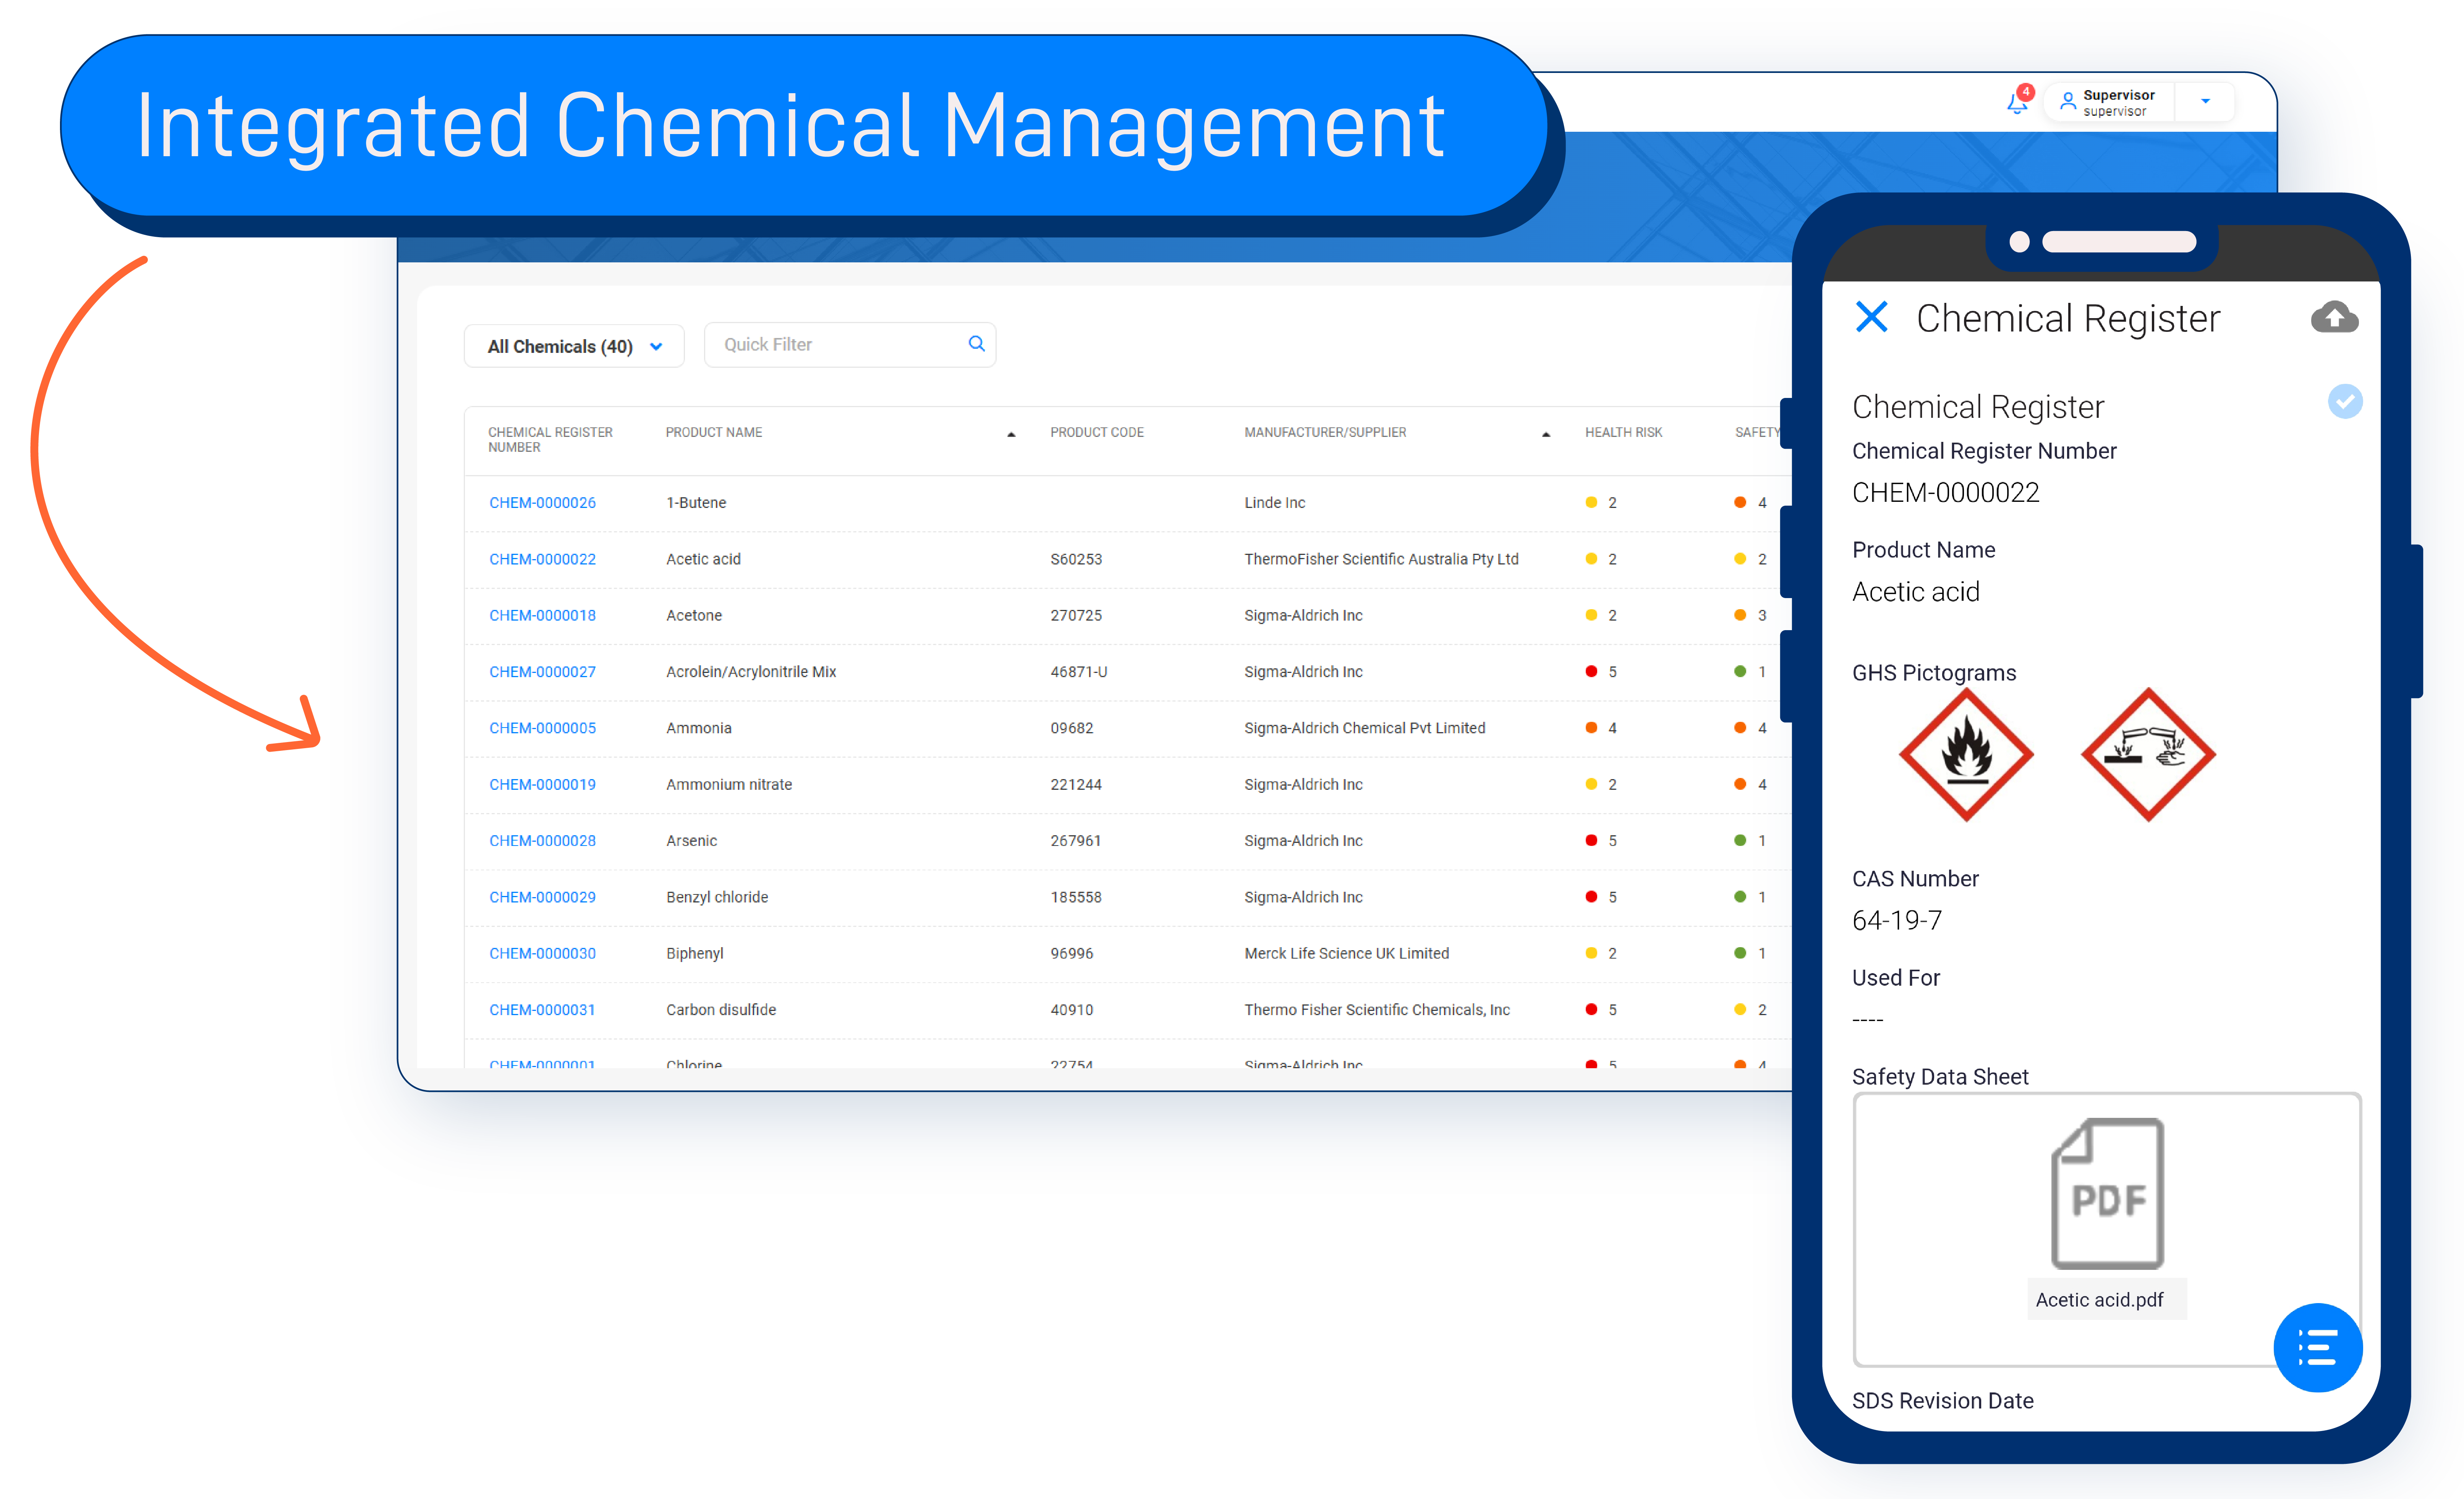
Task: Open record CHEM-0000030
Action: pyautogui.click(x=542, y=954)
